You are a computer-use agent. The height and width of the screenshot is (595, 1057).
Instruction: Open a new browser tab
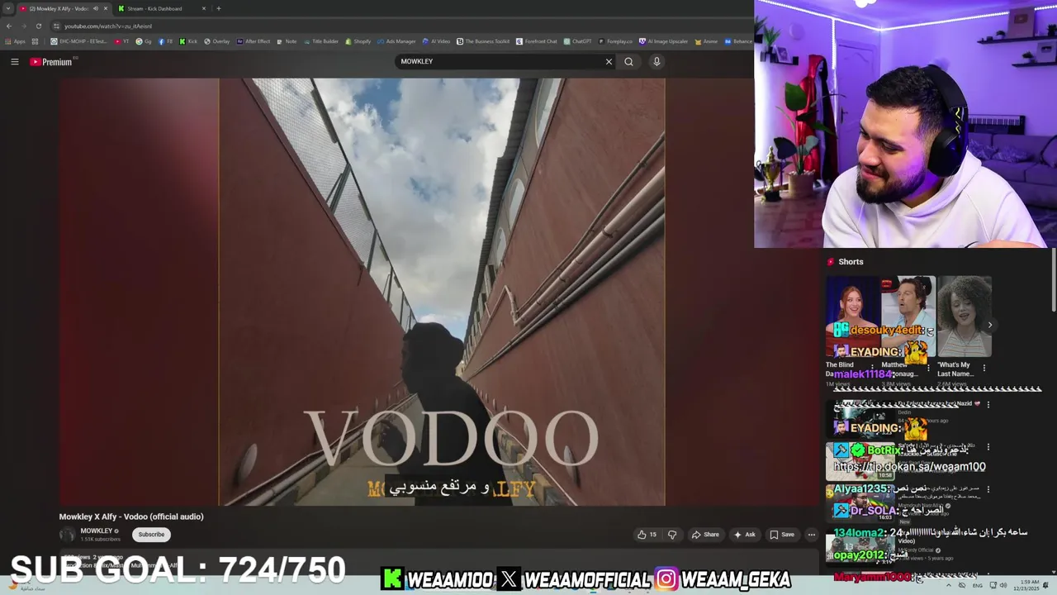219,8
